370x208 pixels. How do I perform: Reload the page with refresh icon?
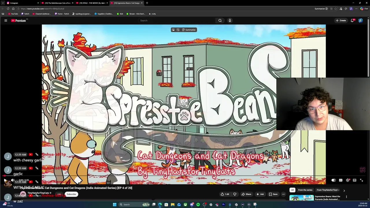coord(8,9)
